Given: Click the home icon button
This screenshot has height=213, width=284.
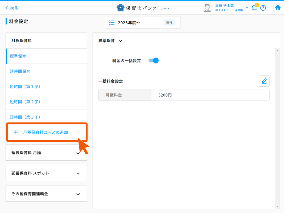Looking at the screenshot, I should pos(278,8).
